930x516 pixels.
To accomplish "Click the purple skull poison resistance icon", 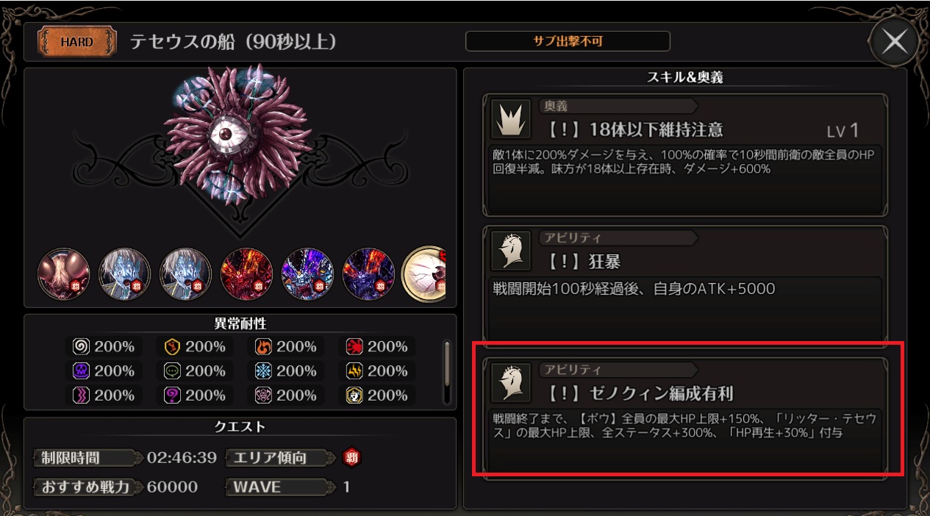I will [82, 371].
